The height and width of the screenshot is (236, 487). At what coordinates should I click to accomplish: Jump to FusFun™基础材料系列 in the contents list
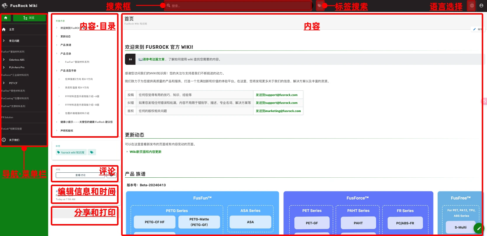77,62
